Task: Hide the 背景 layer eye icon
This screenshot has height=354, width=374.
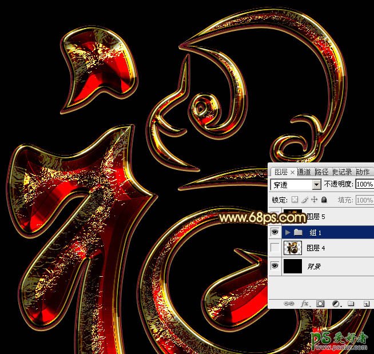Action: tap(275, 266)
